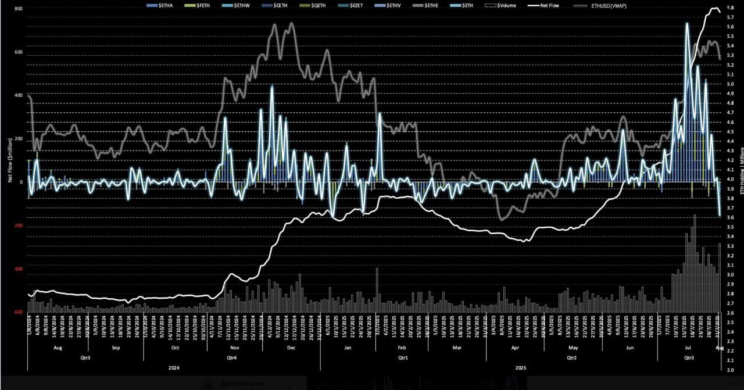
Task: Click the 800 label on left axis
Action: point(19,9)
